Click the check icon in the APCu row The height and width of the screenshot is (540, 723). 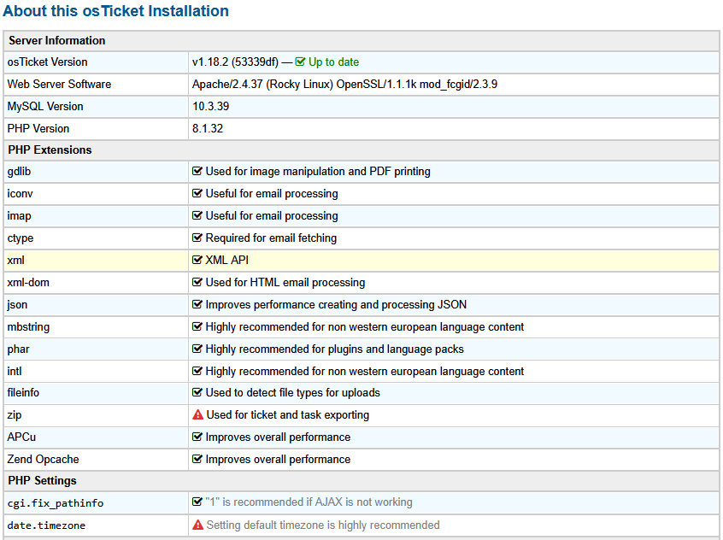click(197, 437)
